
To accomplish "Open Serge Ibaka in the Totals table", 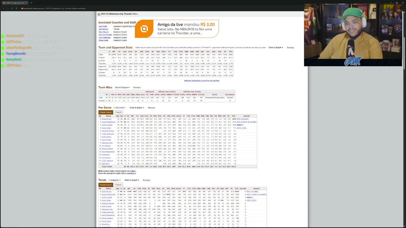I will [x=106, y=200].
